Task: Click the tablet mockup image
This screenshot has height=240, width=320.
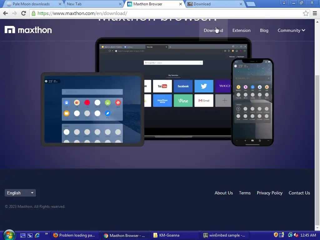Action: pos(92,109)
